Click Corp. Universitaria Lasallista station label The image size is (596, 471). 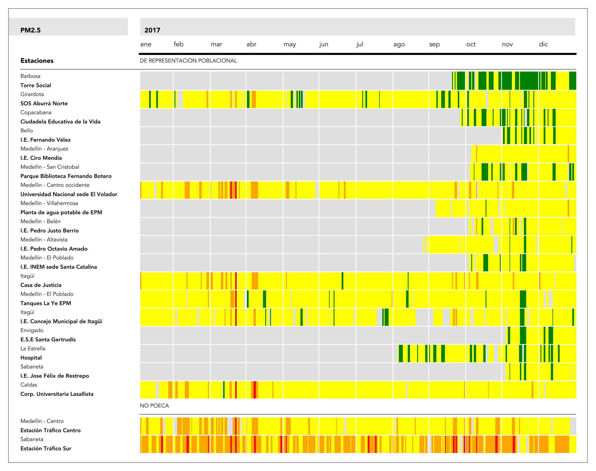tap(57, 394)
